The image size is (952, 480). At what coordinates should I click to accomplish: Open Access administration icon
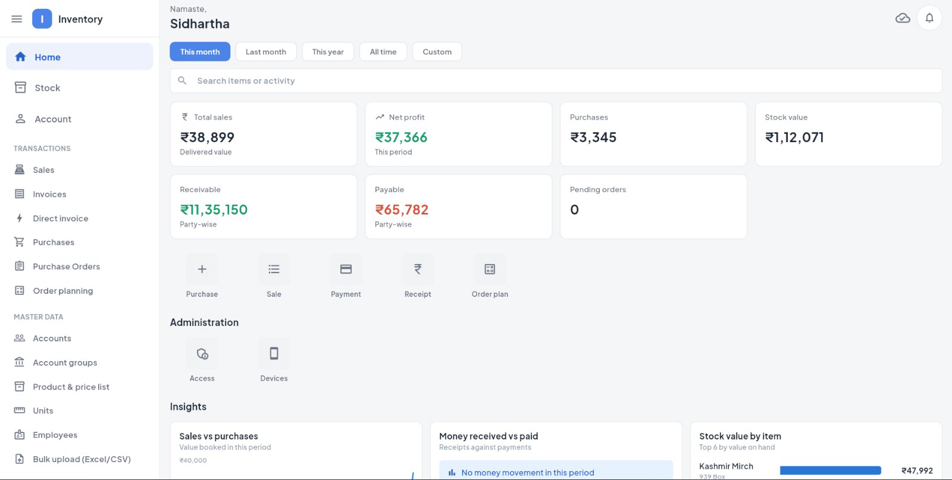coord(202,354)
